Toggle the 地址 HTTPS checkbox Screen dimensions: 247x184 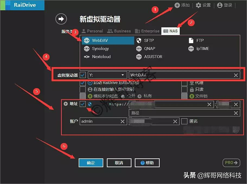click(83, 104)
